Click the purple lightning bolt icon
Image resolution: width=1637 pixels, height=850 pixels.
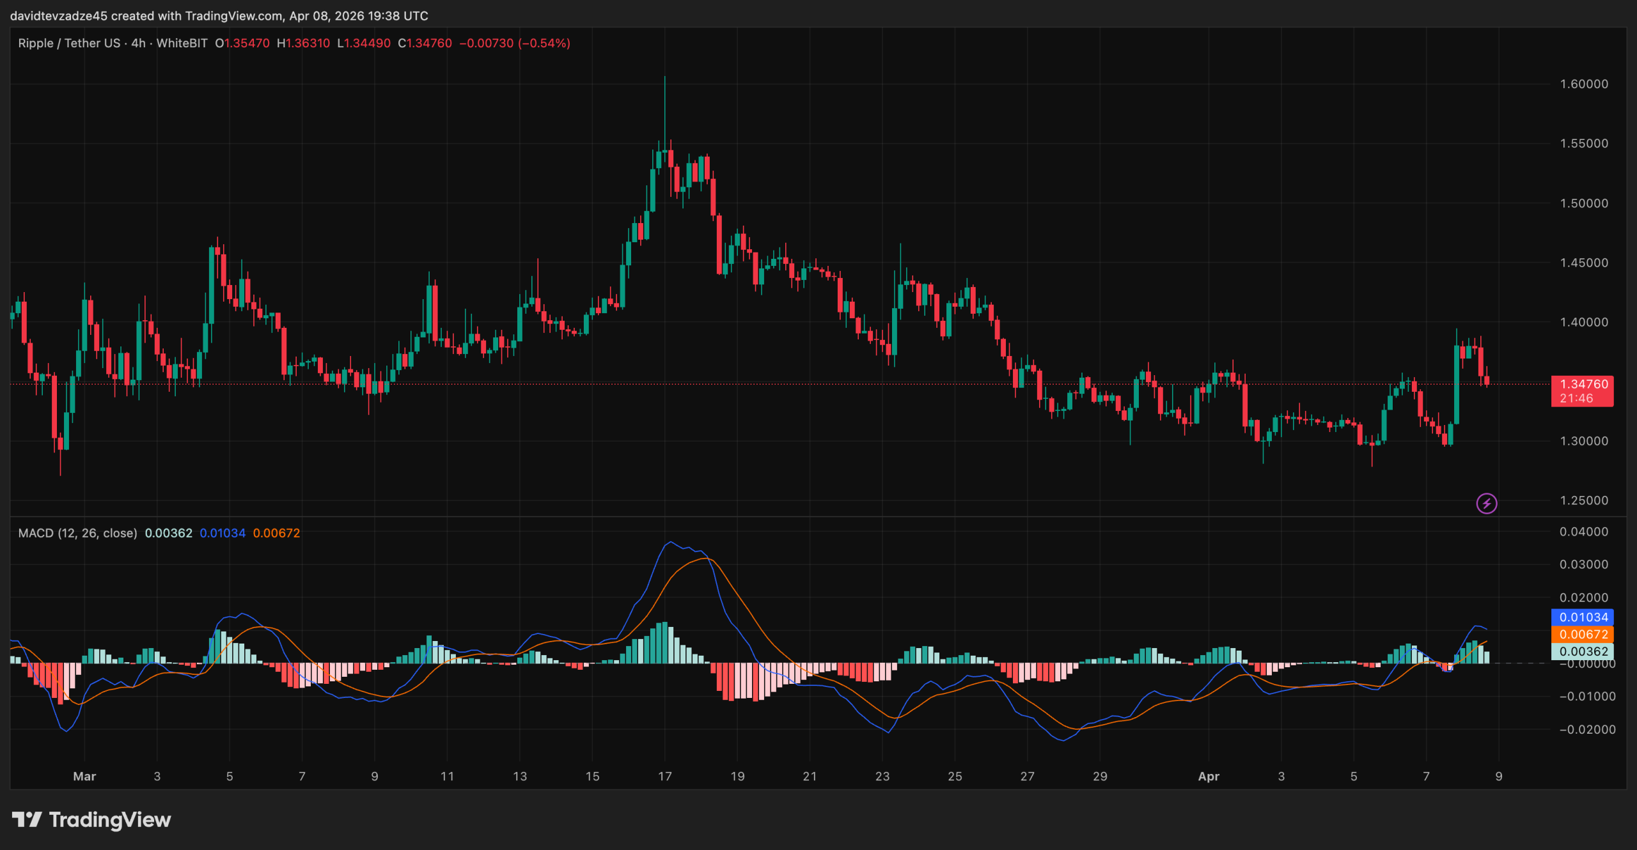(1486, 504)
